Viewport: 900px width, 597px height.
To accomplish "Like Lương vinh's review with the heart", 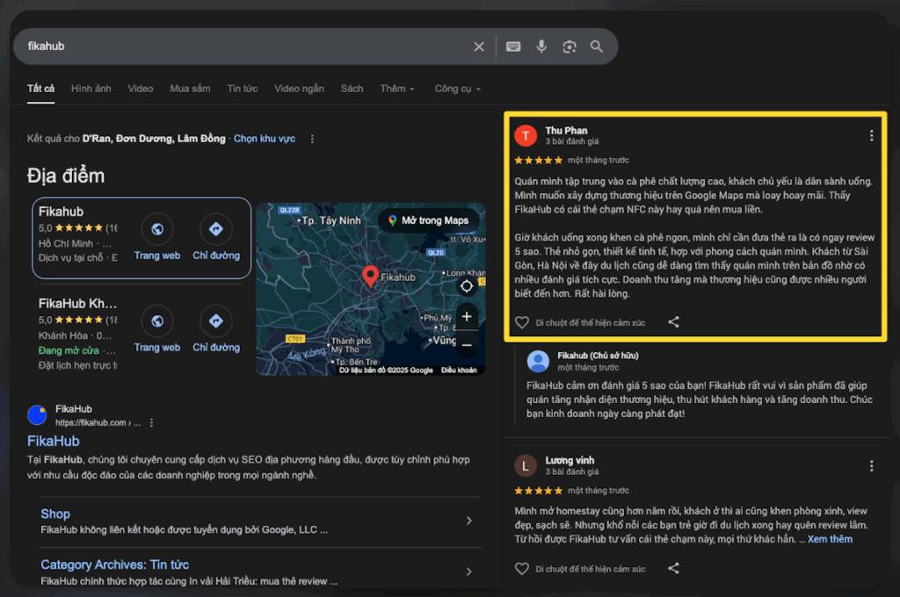I will click(x=522, y=569).
